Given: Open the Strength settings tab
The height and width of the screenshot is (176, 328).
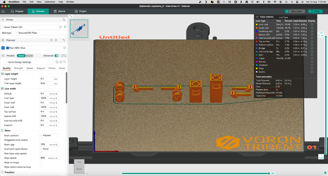Looking at the screenshot, I should point(19,68).
